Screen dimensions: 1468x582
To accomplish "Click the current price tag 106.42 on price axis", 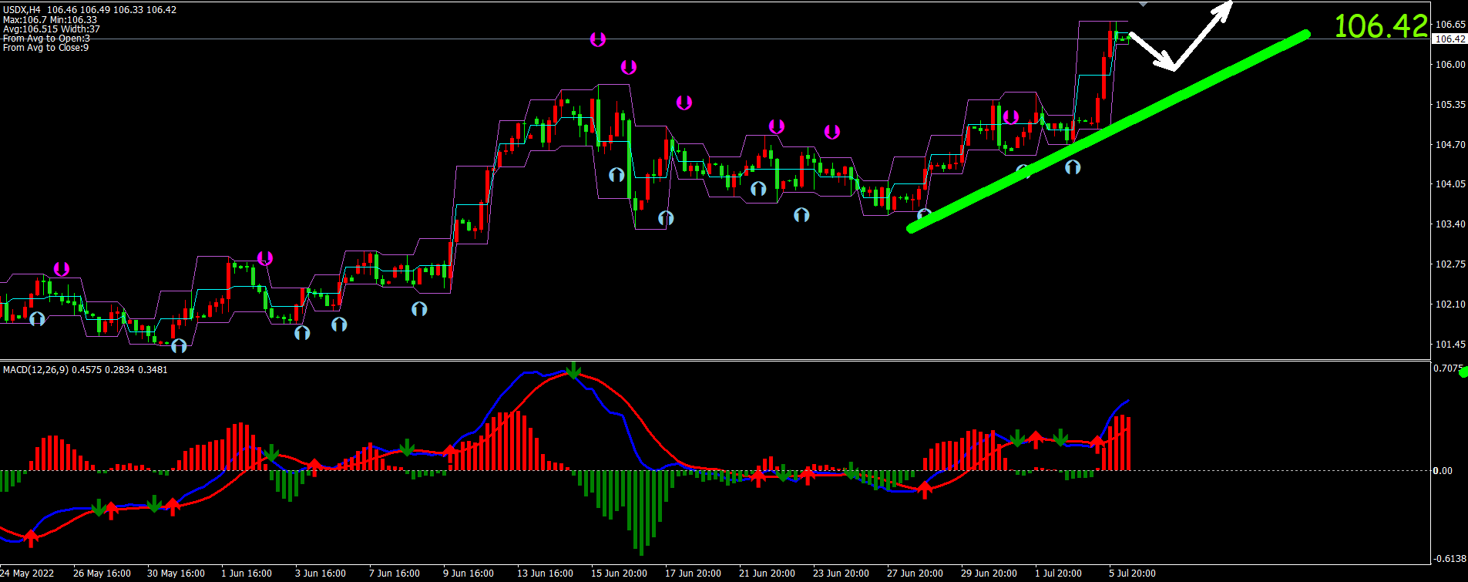I will 1450,39.
